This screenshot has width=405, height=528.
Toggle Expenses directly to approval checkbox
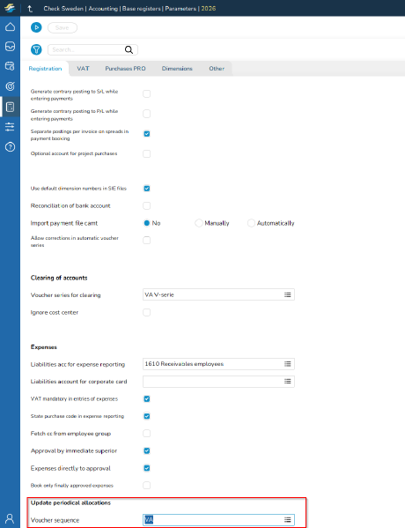click(x=147, y=468)
